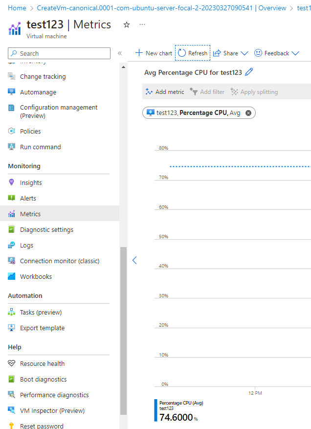This screenshot has width=311, height=429.
Task: Click the Refresh button
Action: point(193,53)
